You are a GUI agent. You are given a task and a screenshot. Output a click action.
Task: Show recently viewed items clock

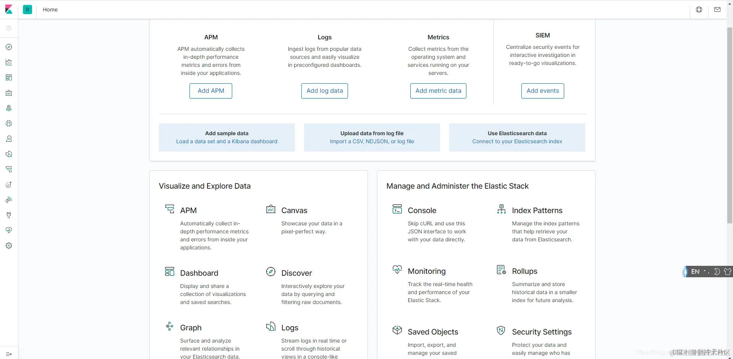pos(9,28)
